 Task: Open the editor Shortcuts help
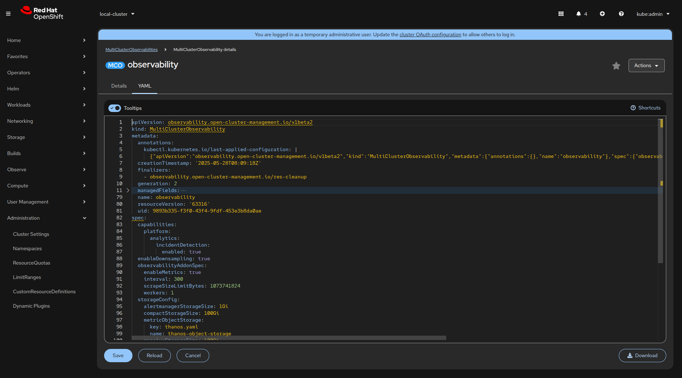pyautogui.click(x=646, y=108)
